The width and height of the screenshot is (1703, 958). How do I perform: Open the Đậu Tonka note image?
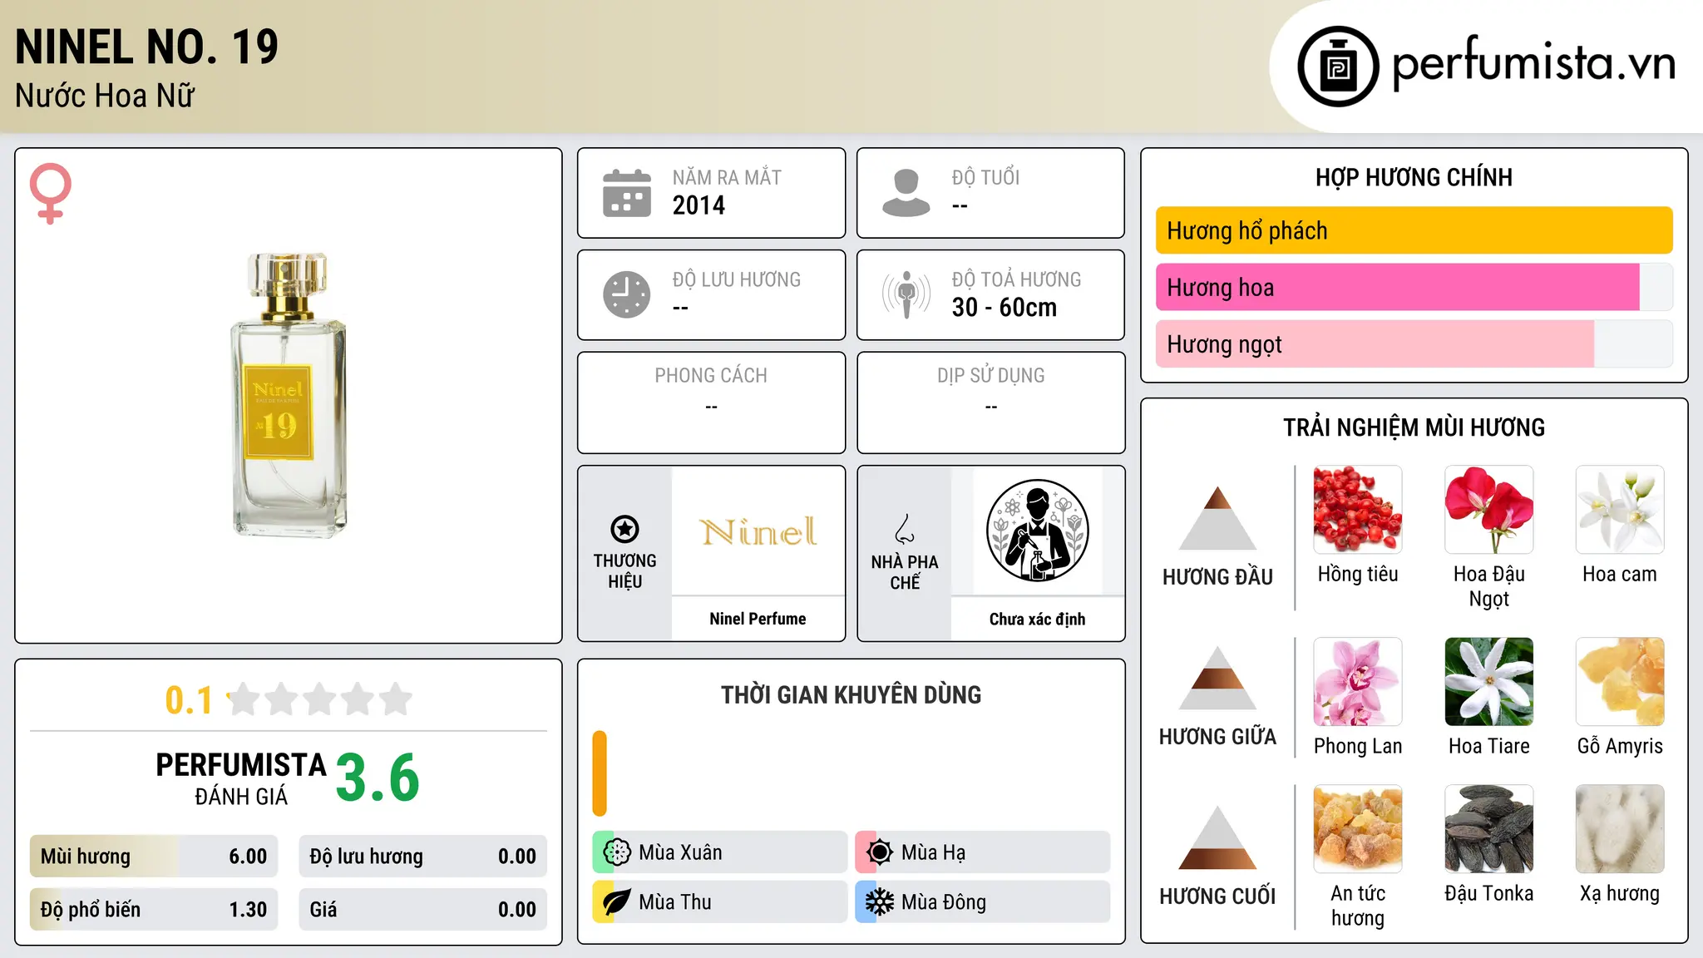tap(1489, 829)
